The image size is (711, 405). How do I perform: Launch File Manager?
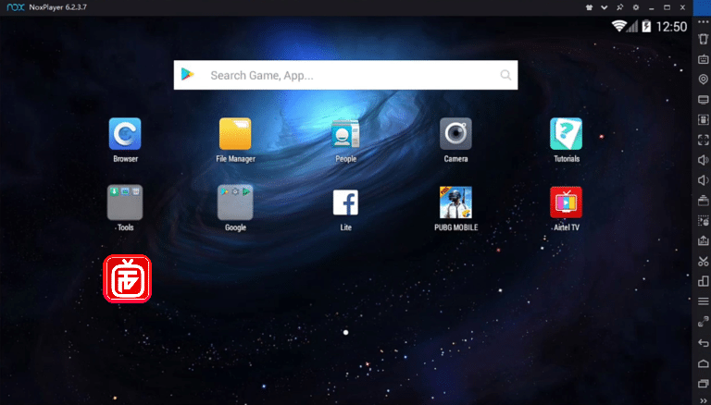pos(235,134)
